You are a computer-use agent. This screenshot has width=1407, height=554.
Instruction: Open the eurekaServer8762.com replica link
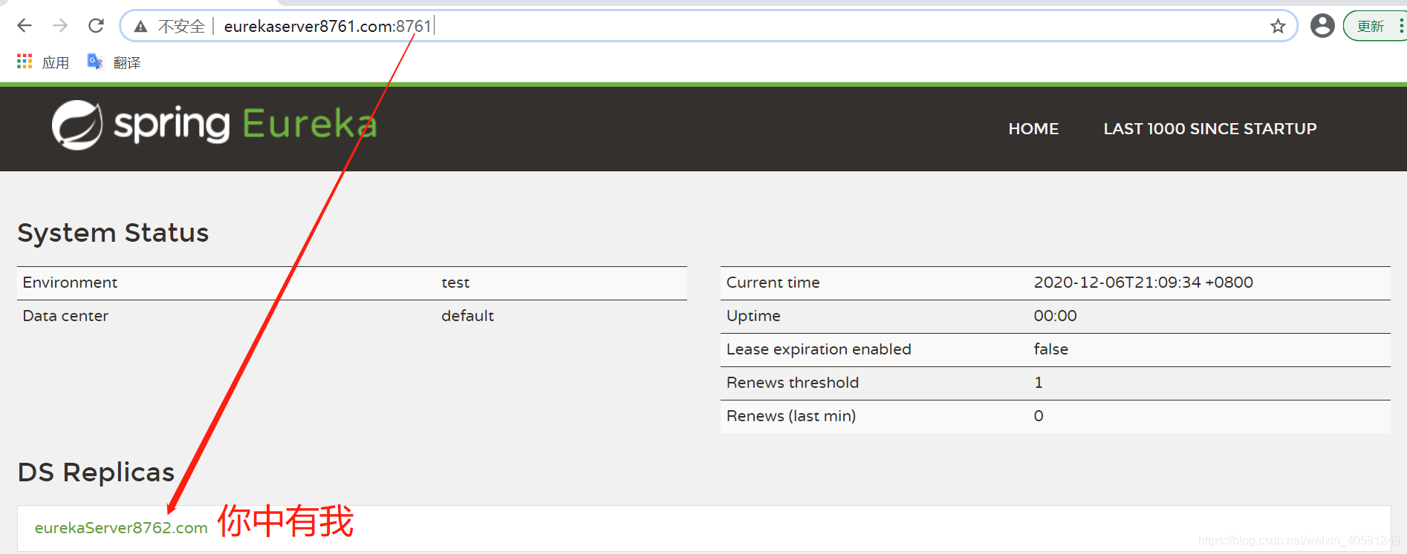coord(121,528)
